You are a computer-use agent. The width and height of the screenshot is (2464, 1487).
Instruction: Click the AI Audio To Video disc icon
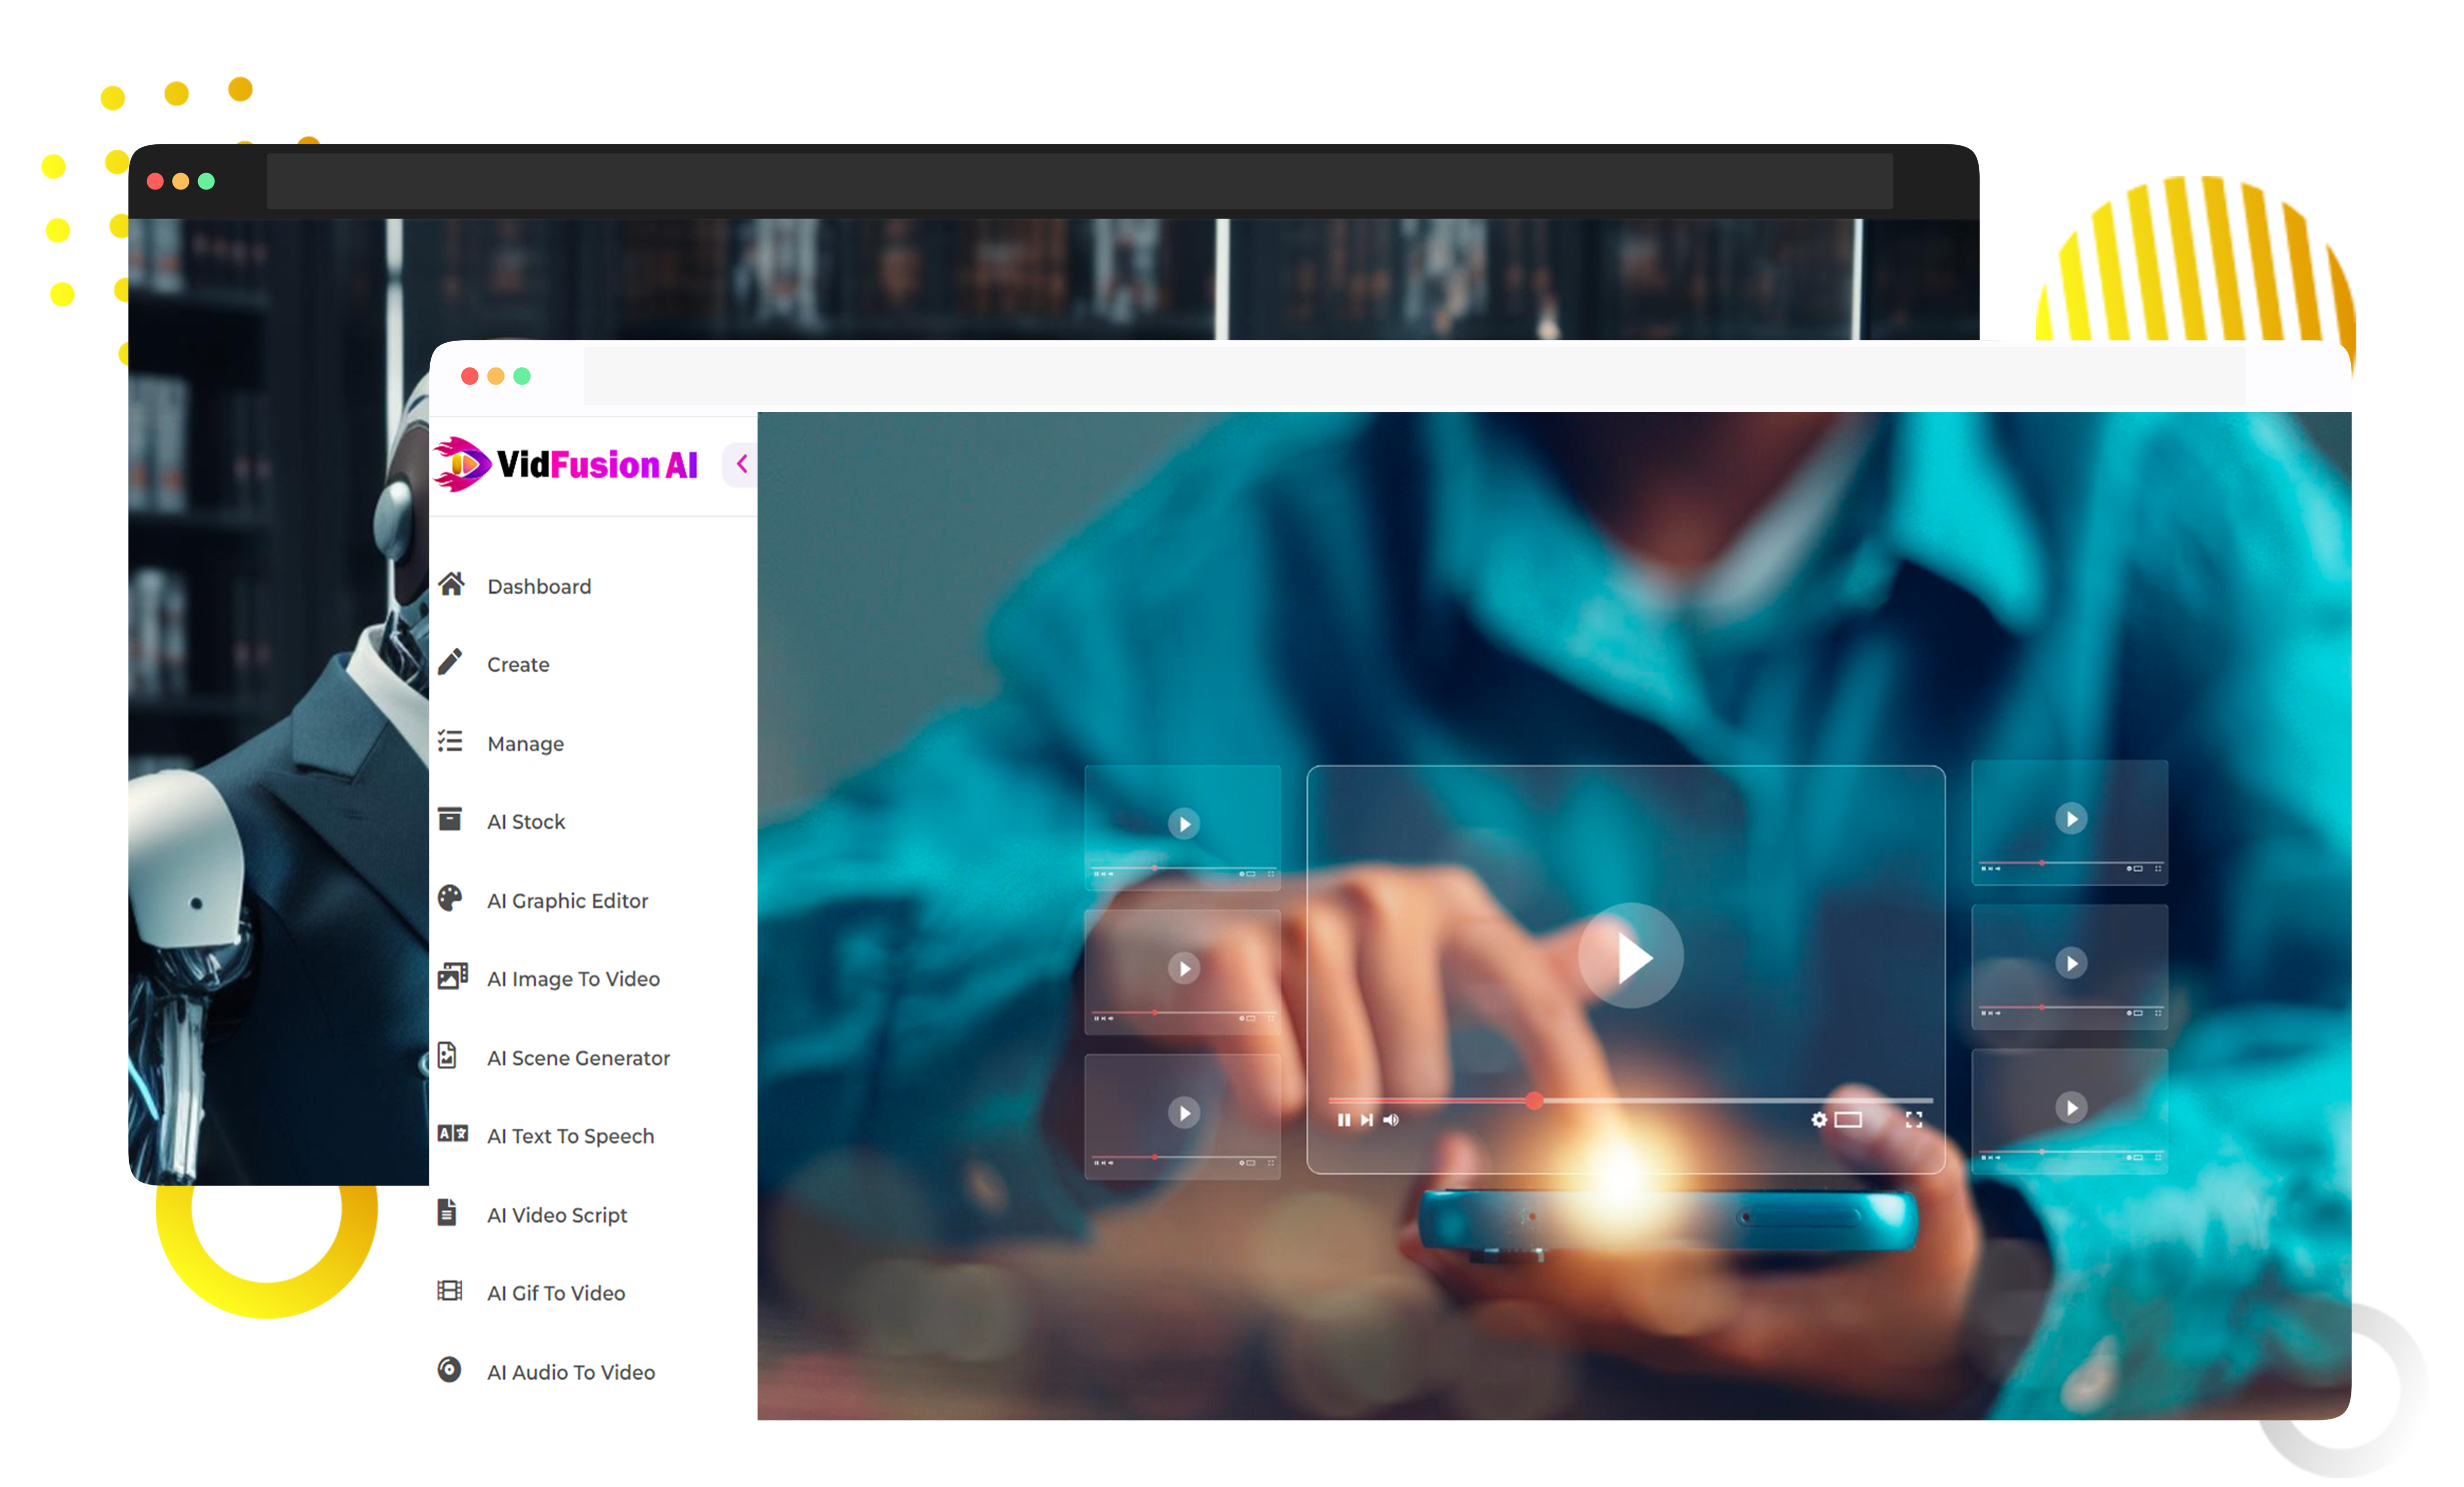pyautogui.click(x=449, y=1370)
